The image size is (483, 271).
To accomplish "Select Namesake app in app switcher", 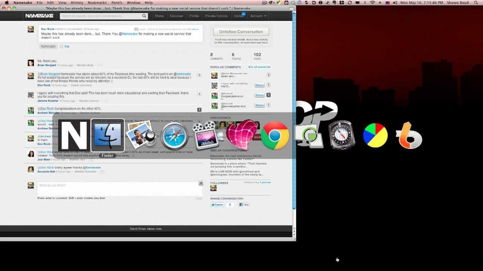I will click(x=74, y=135).
